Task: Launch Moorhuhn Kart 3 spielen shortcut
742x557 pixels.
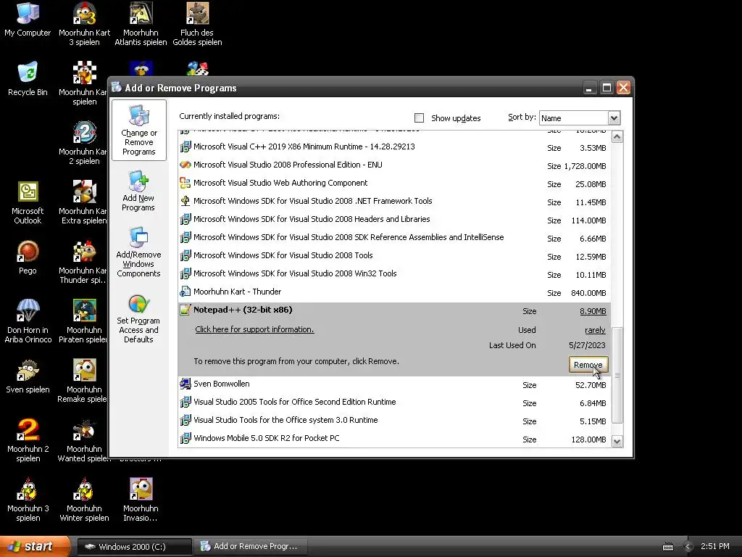Action: (84, 24)
